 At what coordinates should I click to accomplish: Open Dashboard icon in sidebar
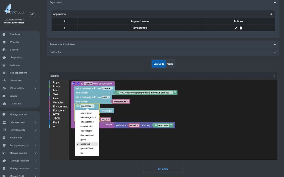(4, 34)
